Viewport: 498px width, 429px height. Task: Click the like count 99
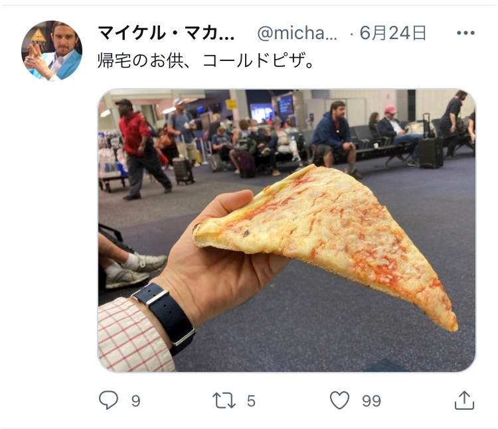coord(371,401)
